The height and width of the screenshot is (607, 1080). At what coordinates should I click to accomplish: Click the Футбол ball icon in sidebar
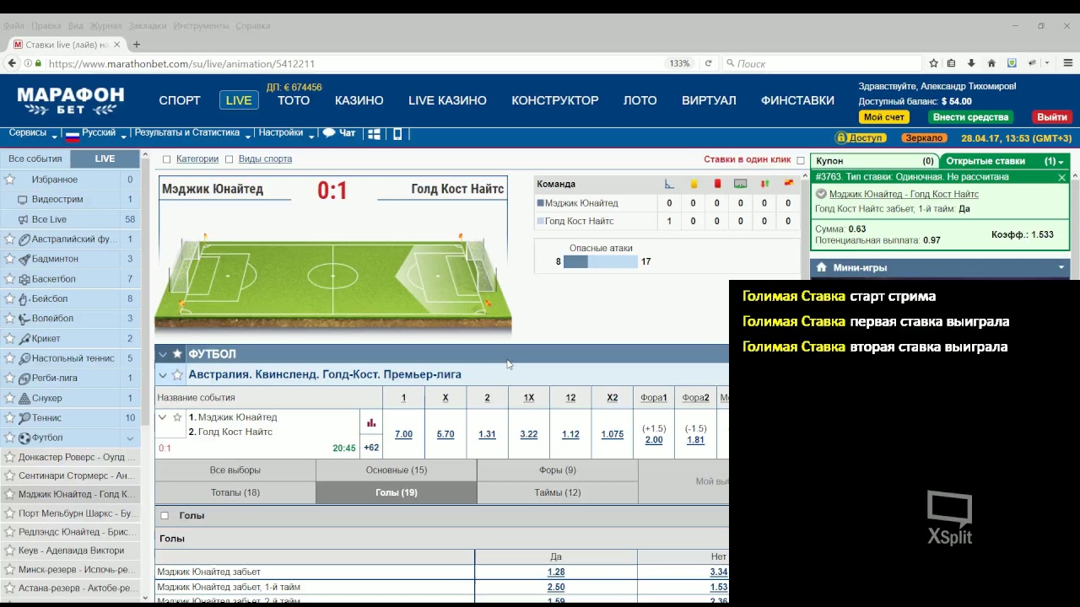[x=24, y=438]
